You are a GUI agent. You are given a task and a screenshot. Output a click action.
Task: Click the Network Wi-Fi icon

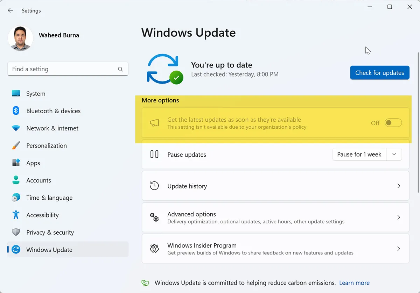[x=16, y=128]
